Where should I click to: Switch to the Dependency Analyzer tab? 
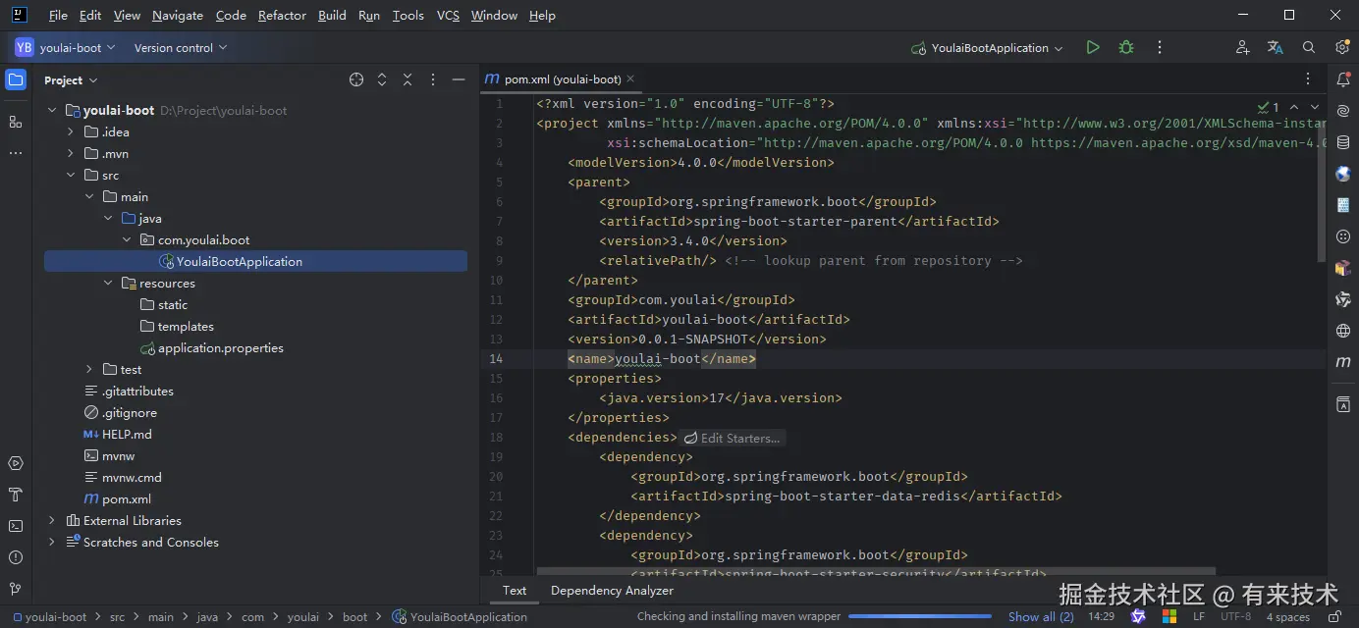point(612,591)
